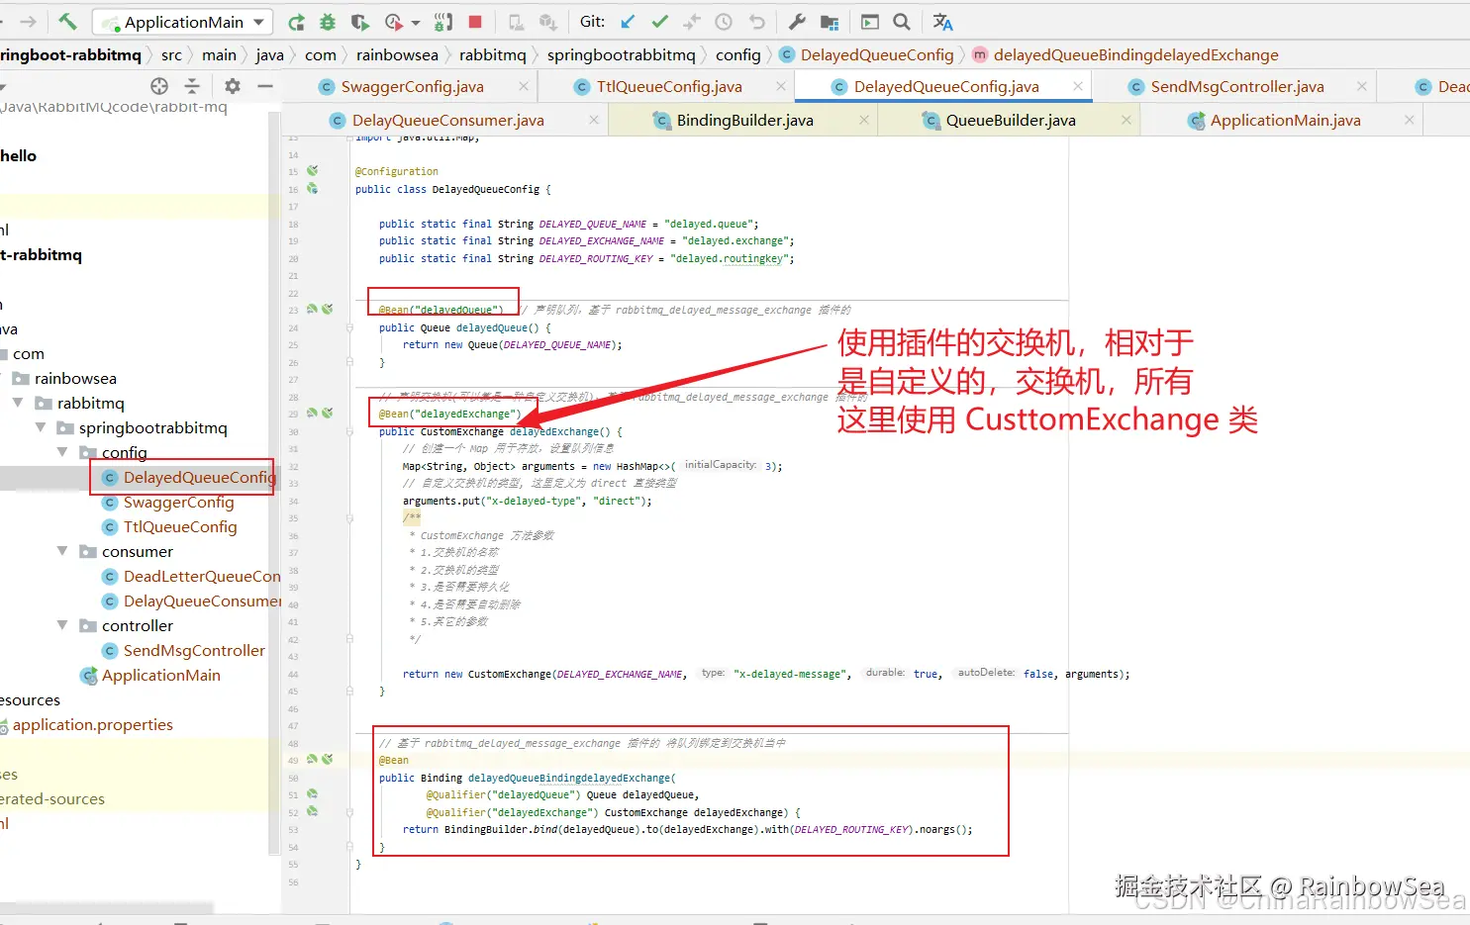Click Git Commit green checkmark

click(x=659, y=22)
